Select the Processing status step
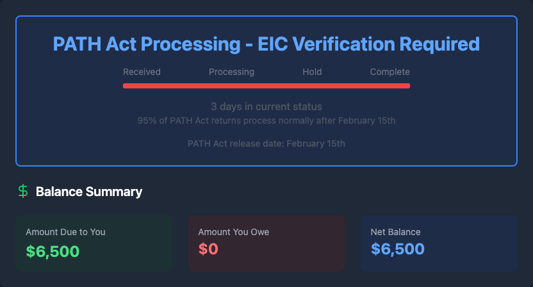533x287 pixels. coord(231,72)
